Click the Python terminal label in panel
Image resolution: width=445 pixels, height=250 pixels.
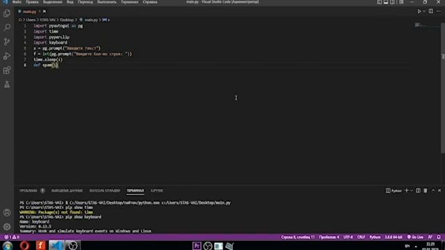394,191
